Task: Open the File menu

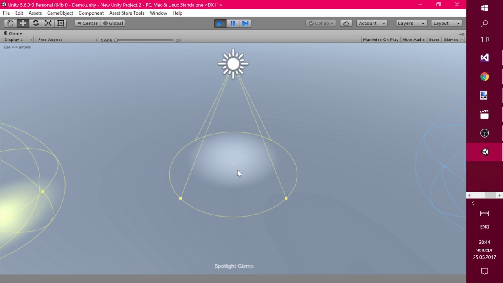Action: click(6, 13)
